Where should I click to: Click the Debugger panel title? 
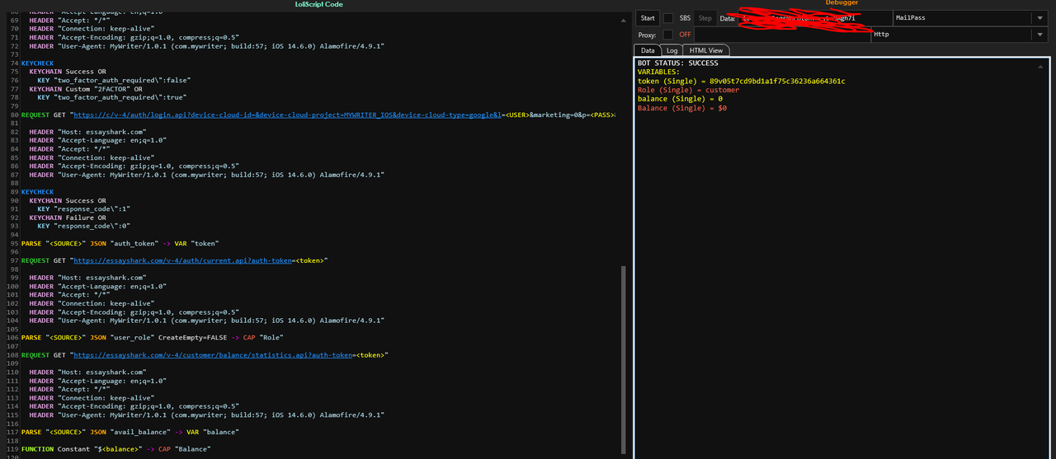pos(842,3)
